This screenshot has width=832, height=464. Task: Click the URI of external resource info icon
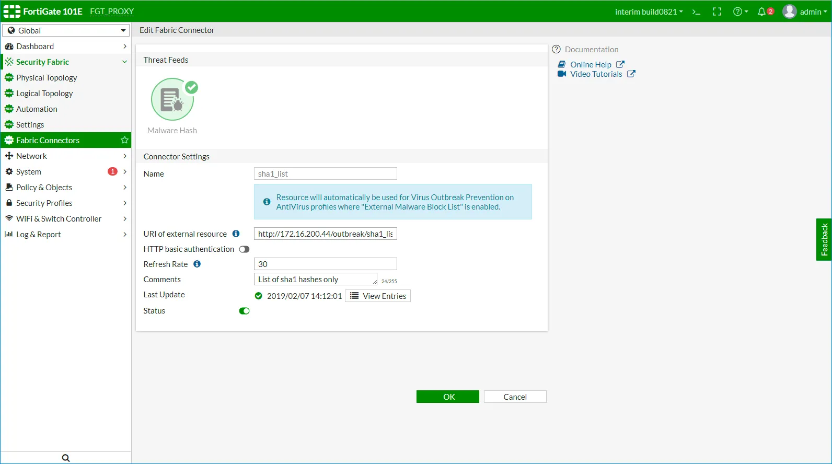coord(236,234)
